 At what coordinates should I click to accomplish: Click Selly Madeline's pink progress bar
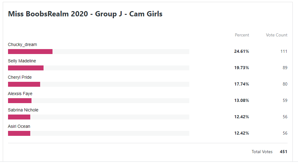tap(26, 68)
